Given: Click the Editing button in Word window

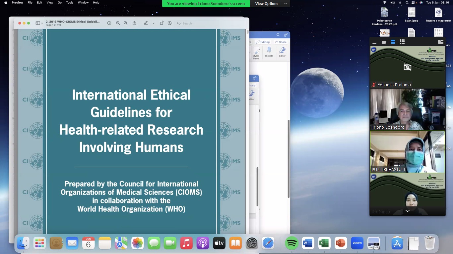Looking at the screenshot, I should (x=263, y=42).
